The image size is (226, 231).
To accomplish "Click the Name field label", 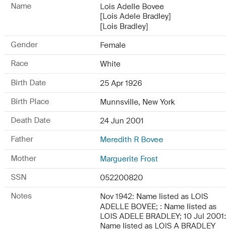I will 21,6.
